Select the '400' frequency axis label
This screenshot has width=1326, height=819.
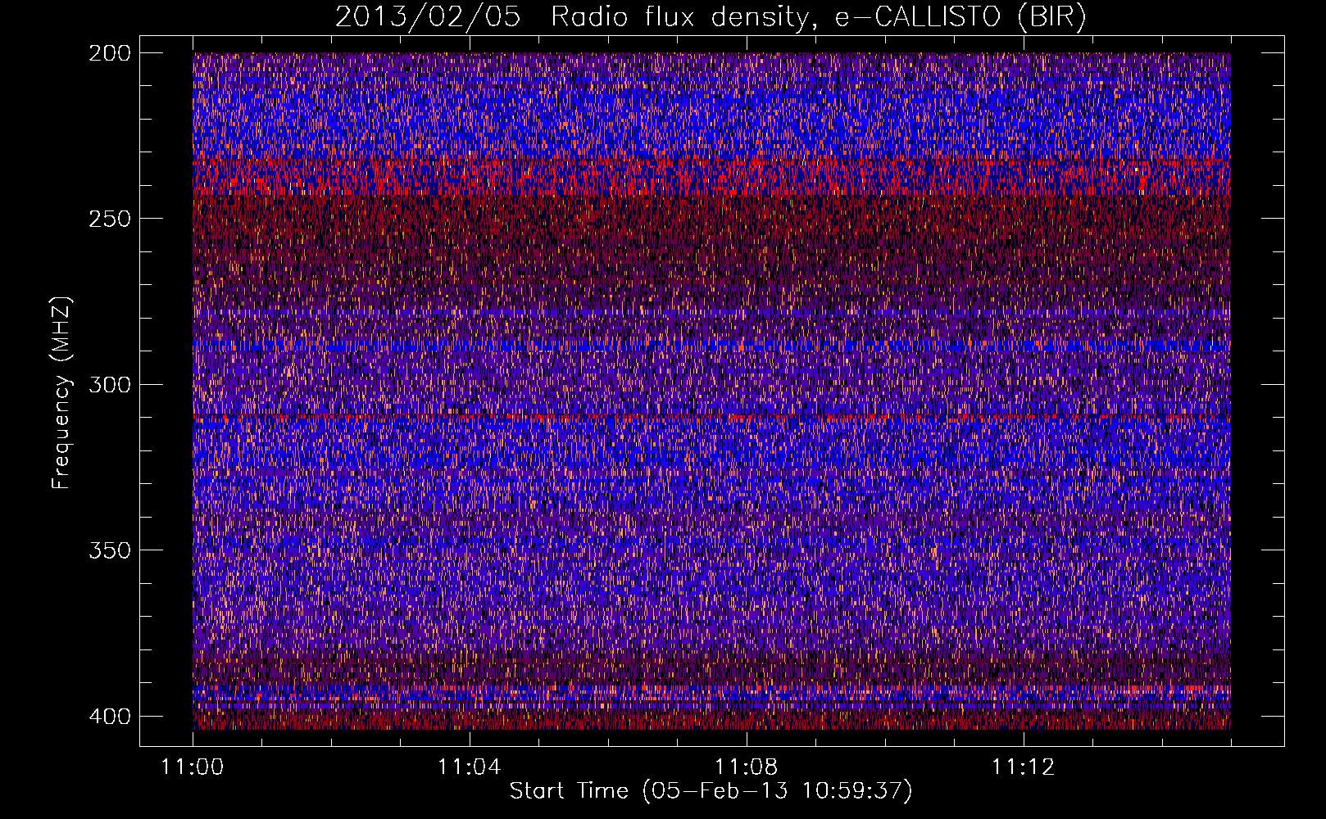(109, 716)
